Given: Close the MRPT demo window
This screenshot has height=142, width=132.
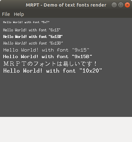Looking at the screenshot, I should pos(127,5).
